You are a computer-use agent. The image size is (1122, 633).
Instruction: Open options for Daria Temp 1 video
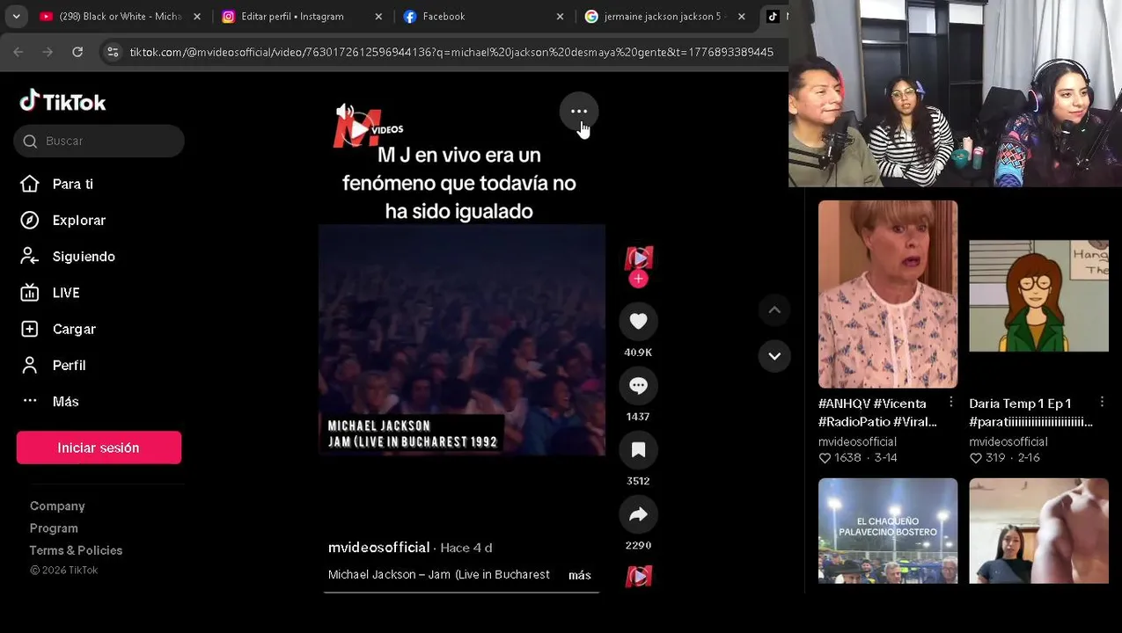click(1102, 402)
